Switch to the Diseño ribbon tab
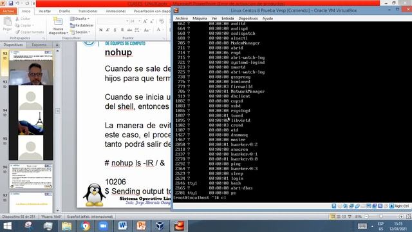The image size is (412, 232). pyautogui.click(x=64, y=12)
